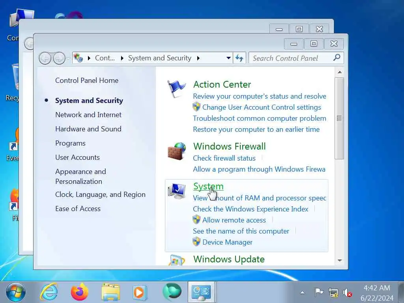Image resolution: width=404 pixels, height=303 pixels.
Task: Click the refresh button beside address bar
Action: tap(239, 58)
